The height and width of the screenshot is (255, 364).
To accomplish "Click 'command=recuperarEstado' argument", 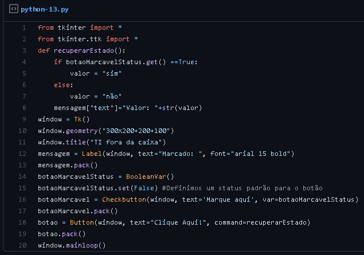I will point(260,222).
